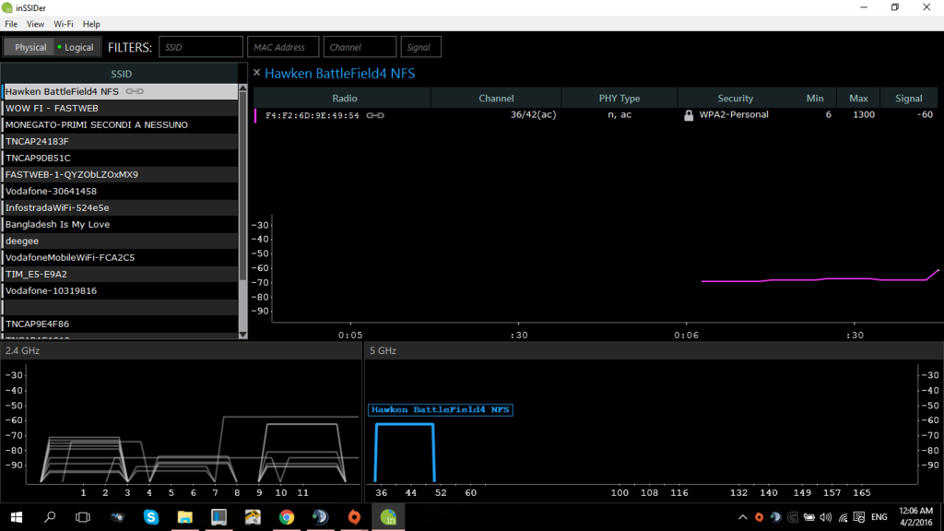Select TNCAP9E4F86 network
The height and width of the screenshot is (531, 944).
click(120, 324)
